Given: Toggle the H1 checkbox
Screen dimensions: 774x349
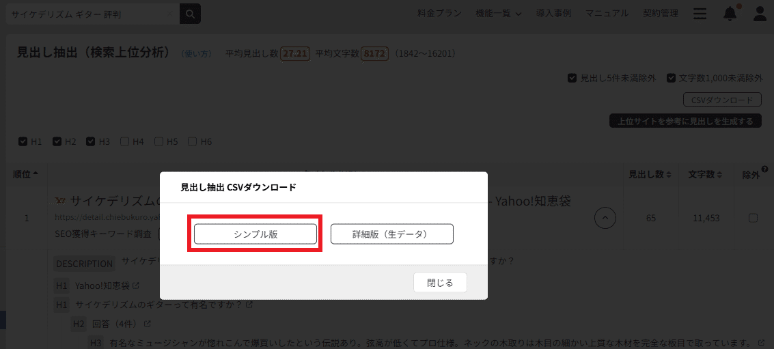Looking at the screenshot, I should tap(23, 141).
